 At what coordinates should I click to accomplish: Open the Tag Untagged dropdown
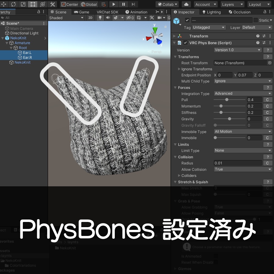209,27
